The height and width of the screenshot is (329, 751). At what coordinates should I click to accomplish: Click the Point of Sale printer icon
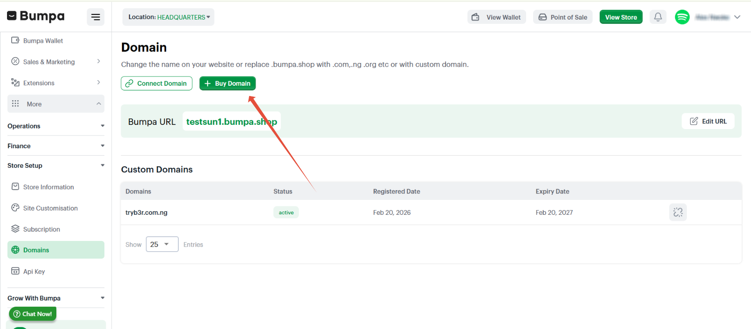(542, 17)
